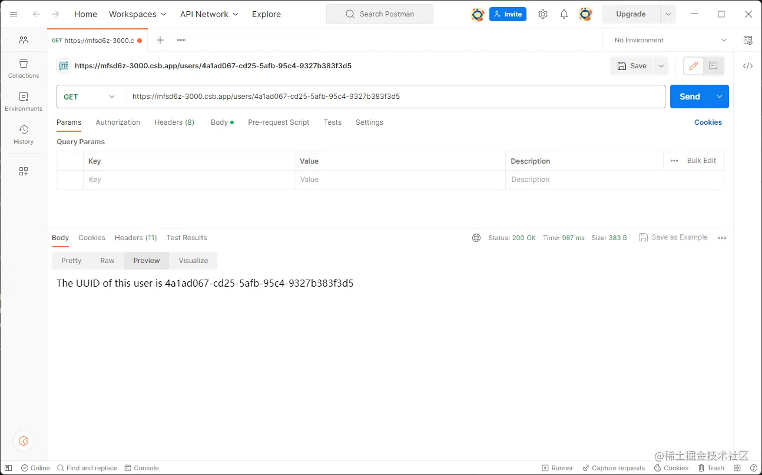Open the Save options dropdown arrow
This screenshot has width=762, height=475.
coord(661,66)
